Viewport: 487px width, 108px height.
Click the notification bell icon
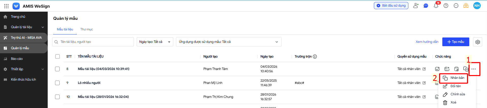436,6
